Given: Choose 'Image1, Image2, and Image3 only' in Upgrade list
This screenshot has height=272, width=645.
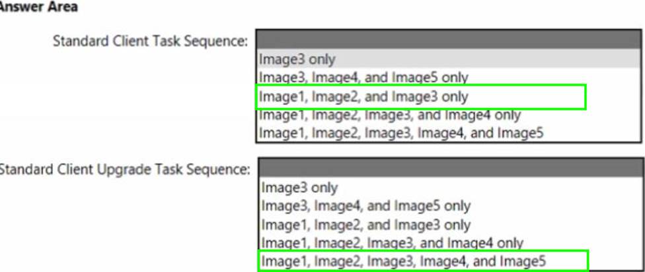Looking at the screenshot, I should pyautogui.click(x=365, y=225).
